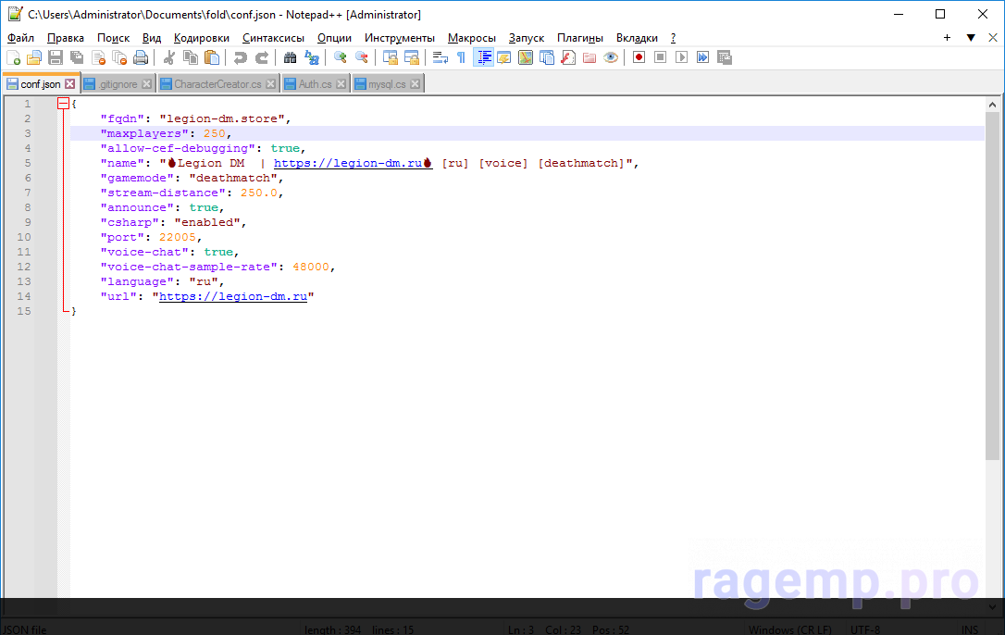Copy selection with the toolbar icon
The height and width of the screenshot is (635, 1005).
click(191, 57)
